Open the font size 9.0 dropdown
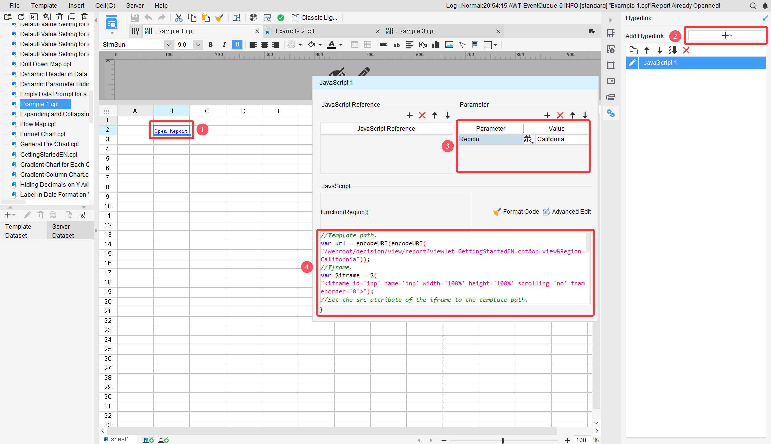 tap(198, 44)
